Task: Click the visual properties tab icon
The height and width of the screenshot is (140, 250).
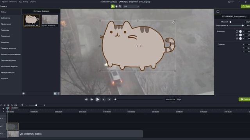Action: click(218, 12)
